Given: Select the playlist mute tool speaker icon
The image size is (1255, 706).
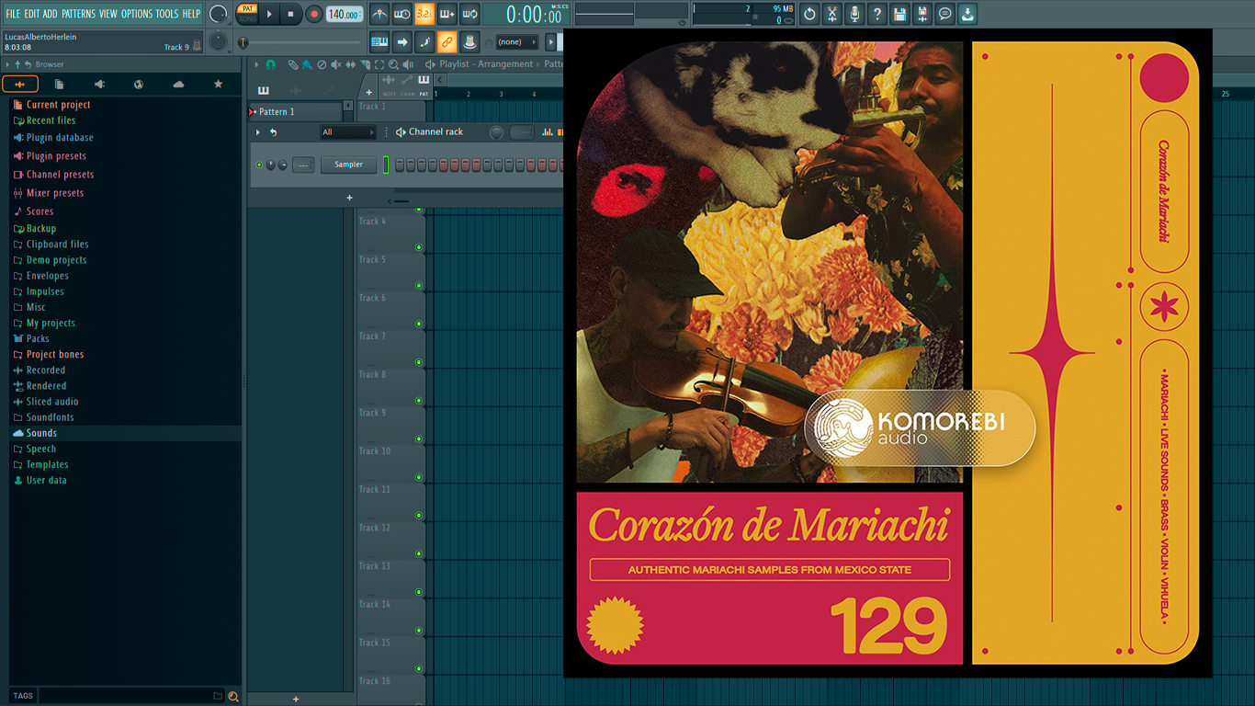Looking at the screenshot, I should (x=336, y=64).
